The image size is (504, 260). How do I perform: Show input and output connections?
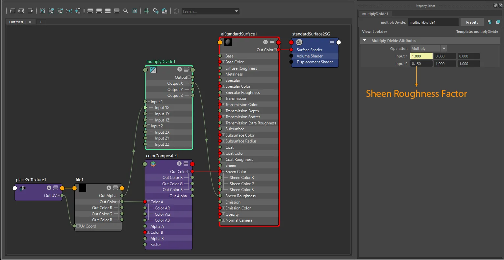click(x=21, y=11)
